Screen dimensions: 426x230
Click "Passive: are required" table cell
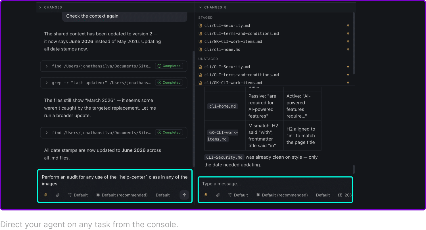coord(265,106)
